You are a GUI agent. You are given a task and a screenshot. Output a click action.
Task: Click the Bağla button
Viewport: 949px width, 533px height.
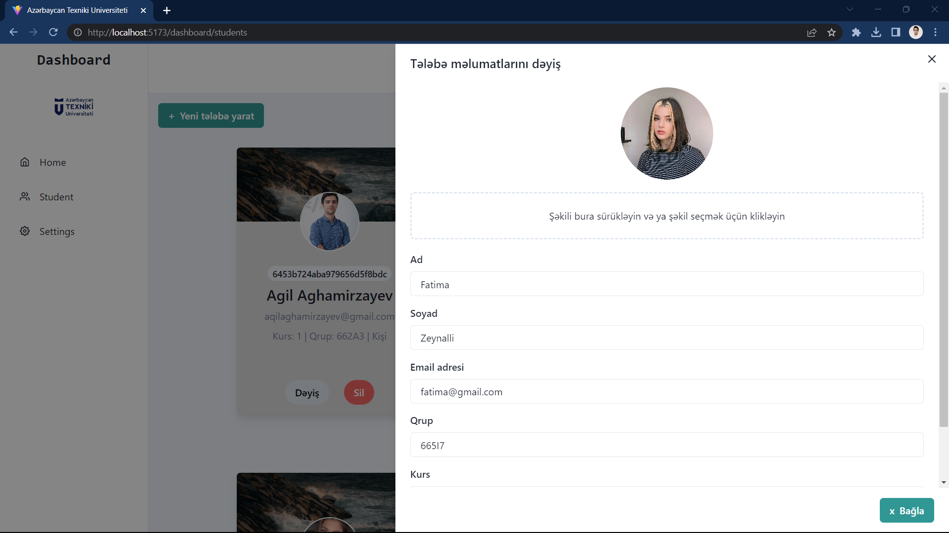[906, 511]
